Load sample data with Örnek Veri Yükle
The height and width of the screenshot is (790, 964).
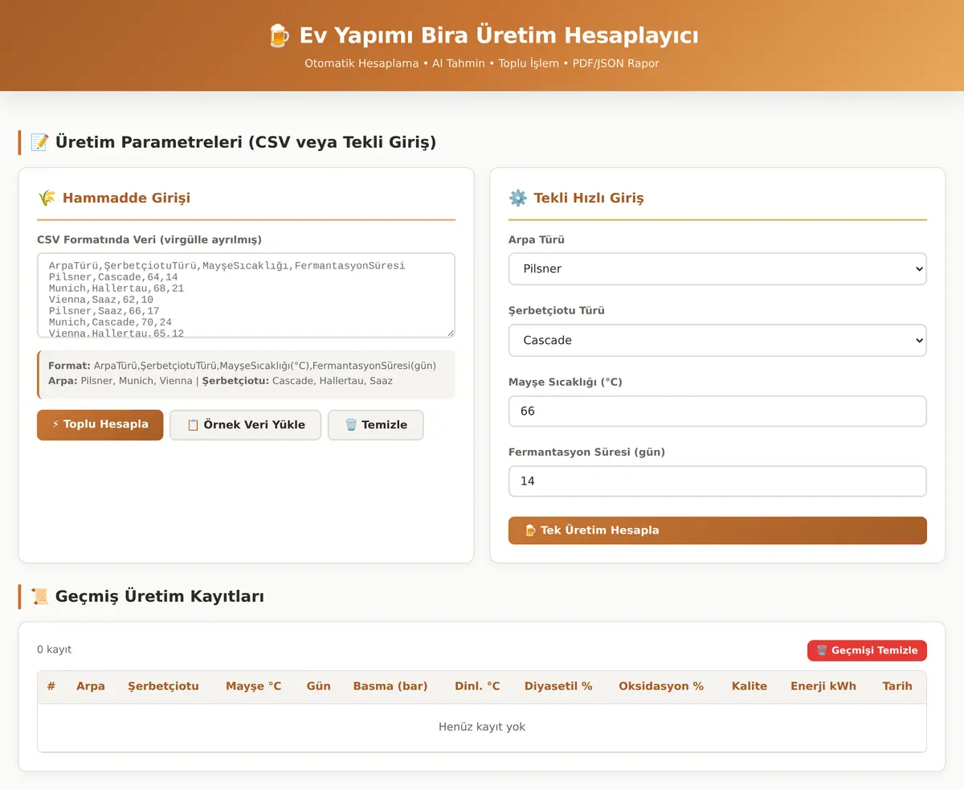[x=245, y=425]
